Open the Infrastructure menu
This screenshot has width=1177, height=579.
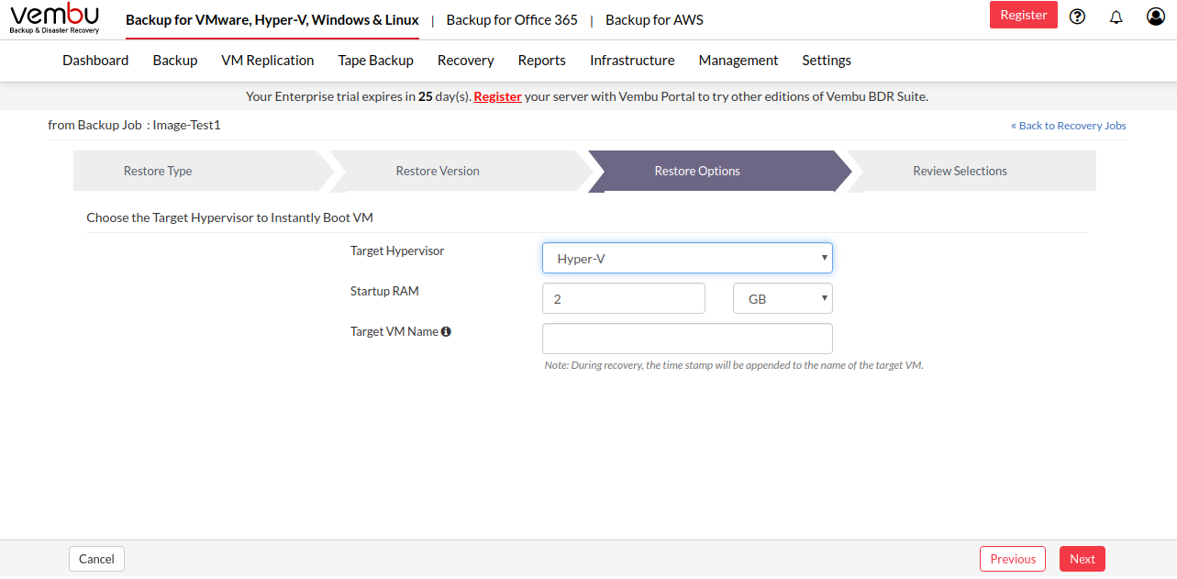(x=632, y=60)
